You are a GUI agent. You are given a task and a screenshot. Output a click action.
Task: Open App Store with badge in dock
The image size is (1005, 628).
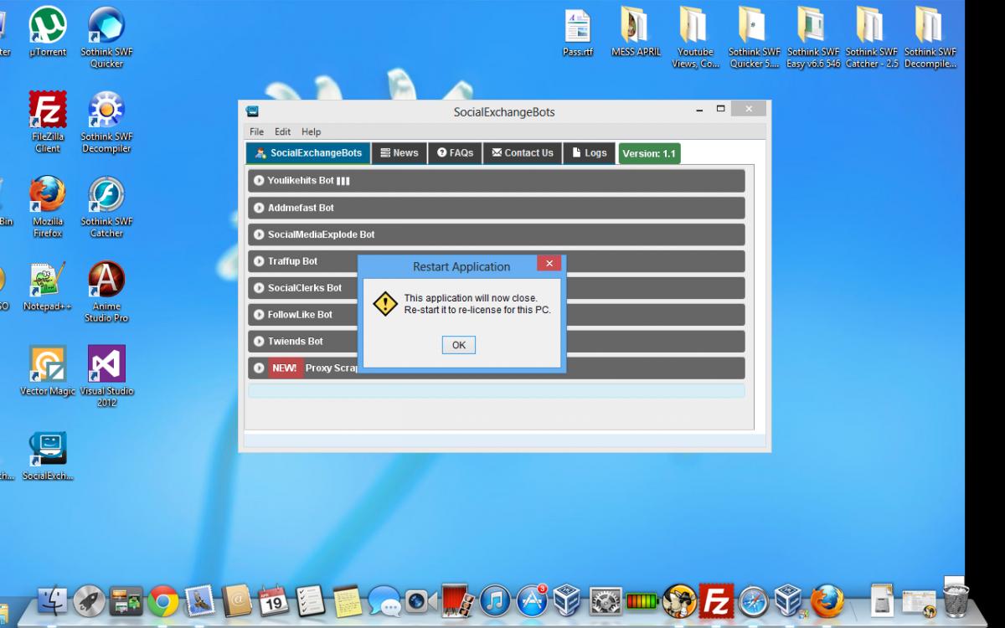[x=532, y=601]
